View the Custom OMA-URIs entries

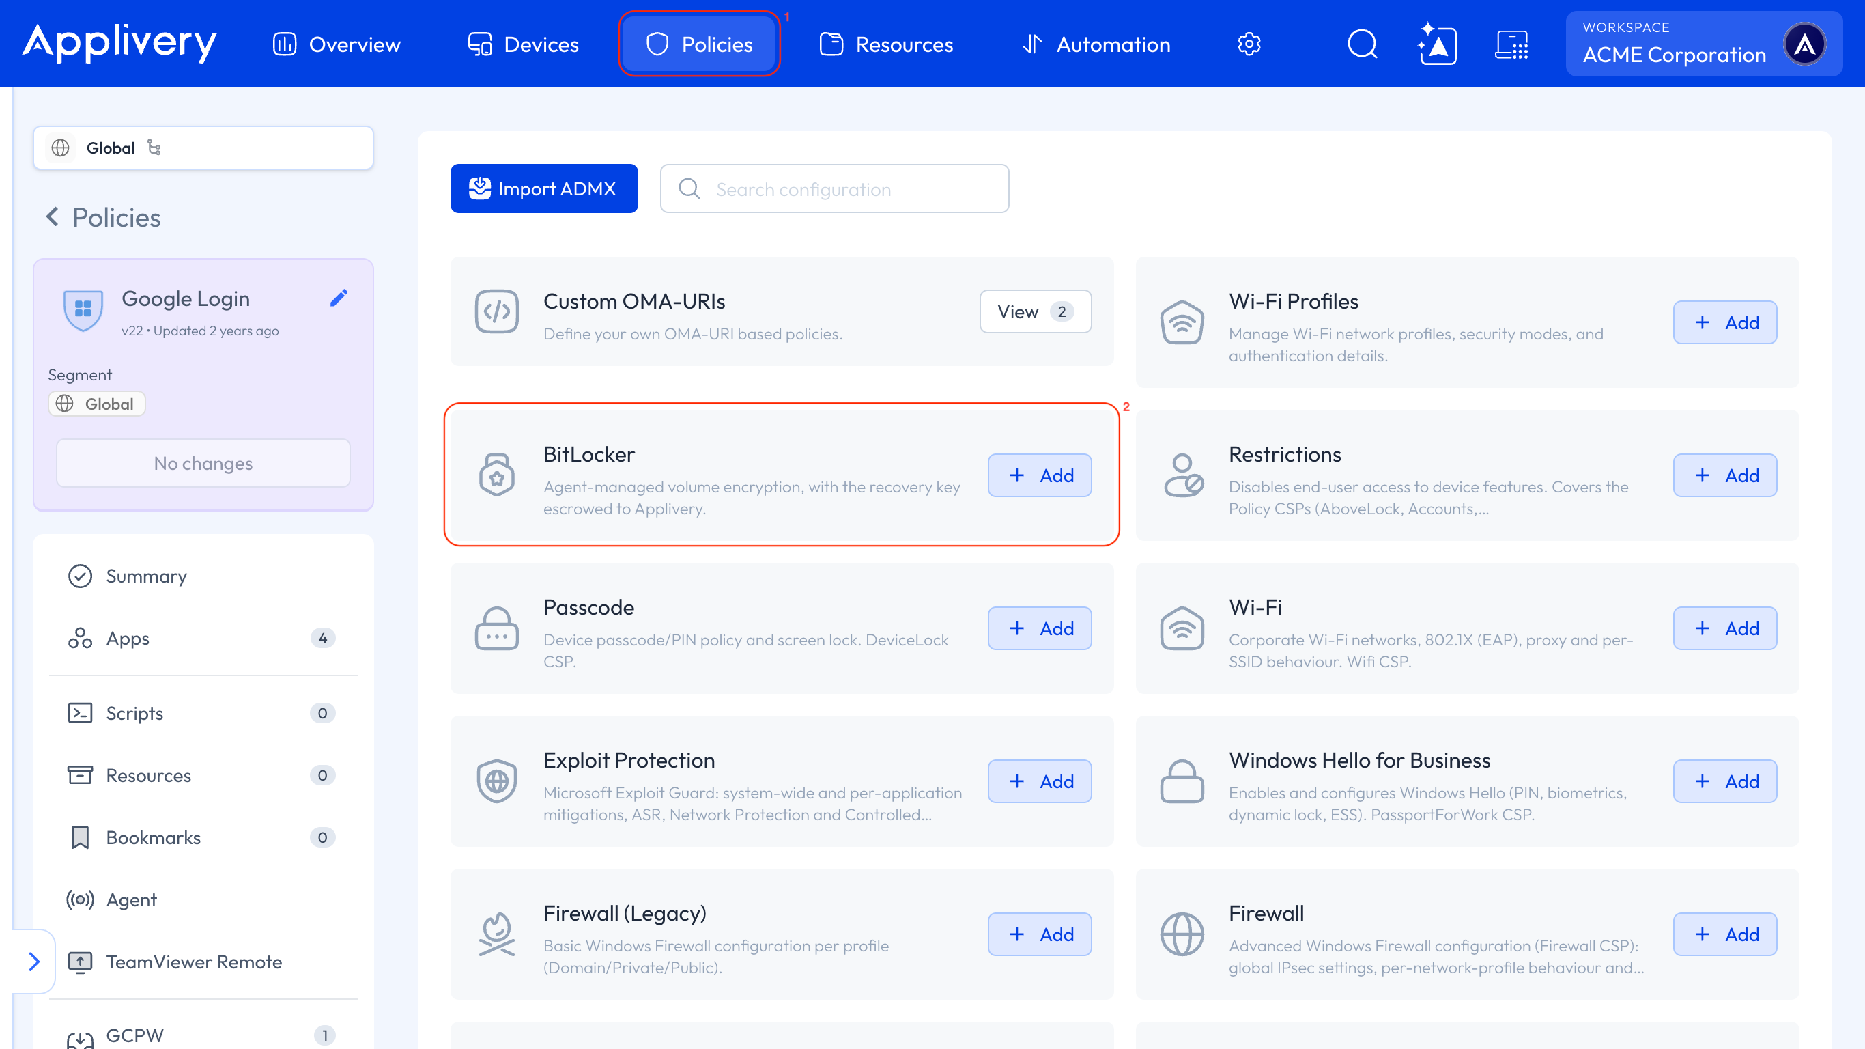(x=1036, y=311)
